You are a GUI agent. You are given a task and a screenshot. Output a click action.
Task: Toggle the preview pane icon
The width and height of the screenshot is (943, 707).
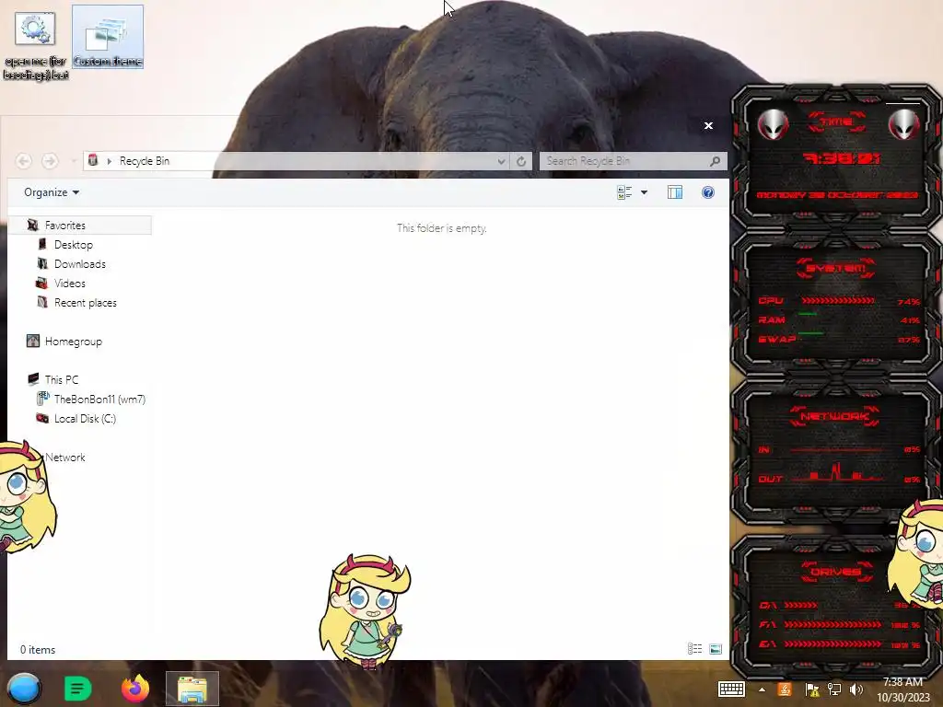pyautogui.click(x=675, y=192)
